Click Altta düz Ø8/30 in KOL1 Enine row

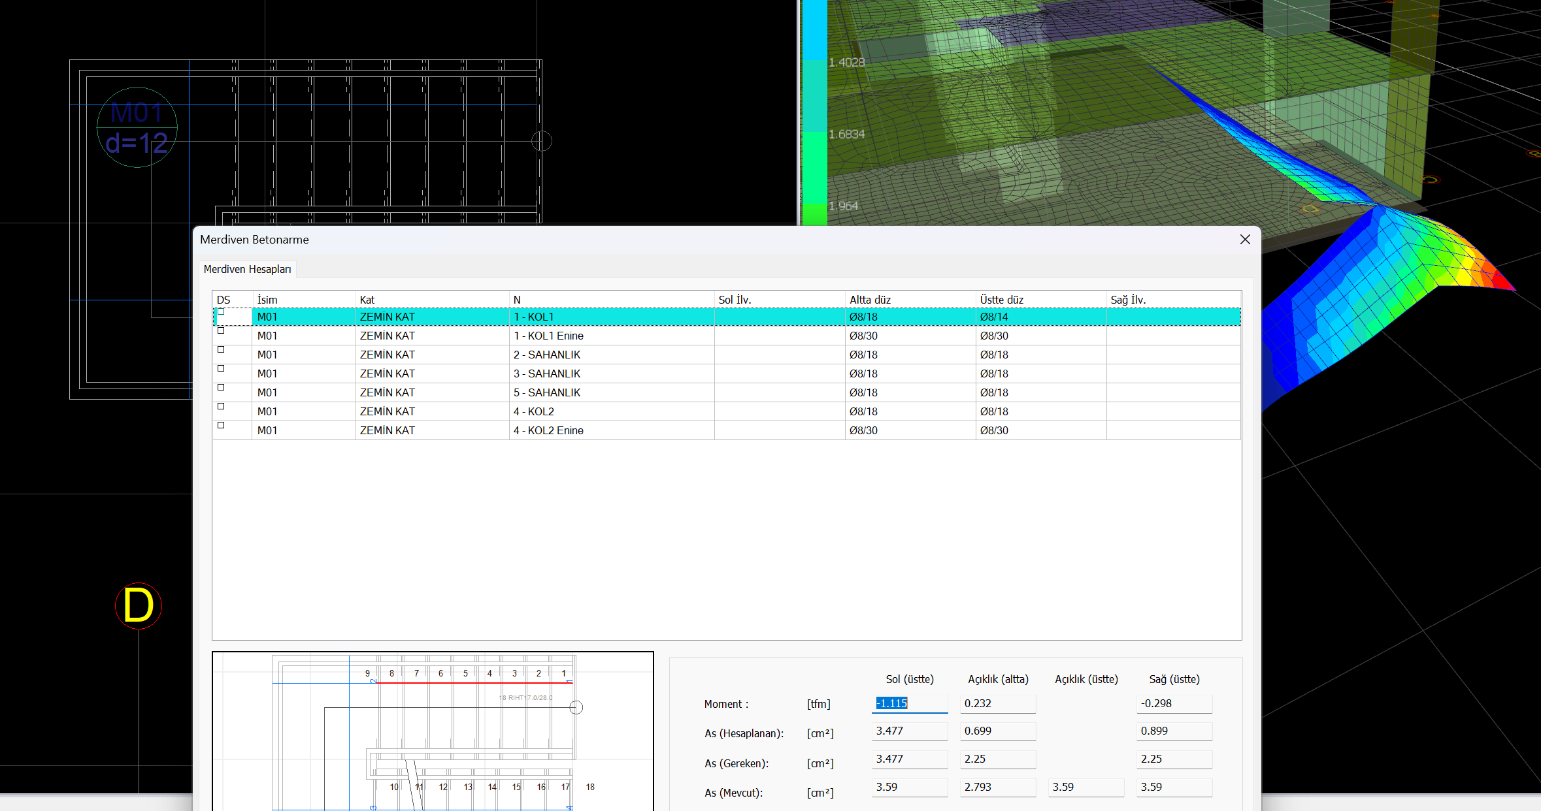[910, 336]
